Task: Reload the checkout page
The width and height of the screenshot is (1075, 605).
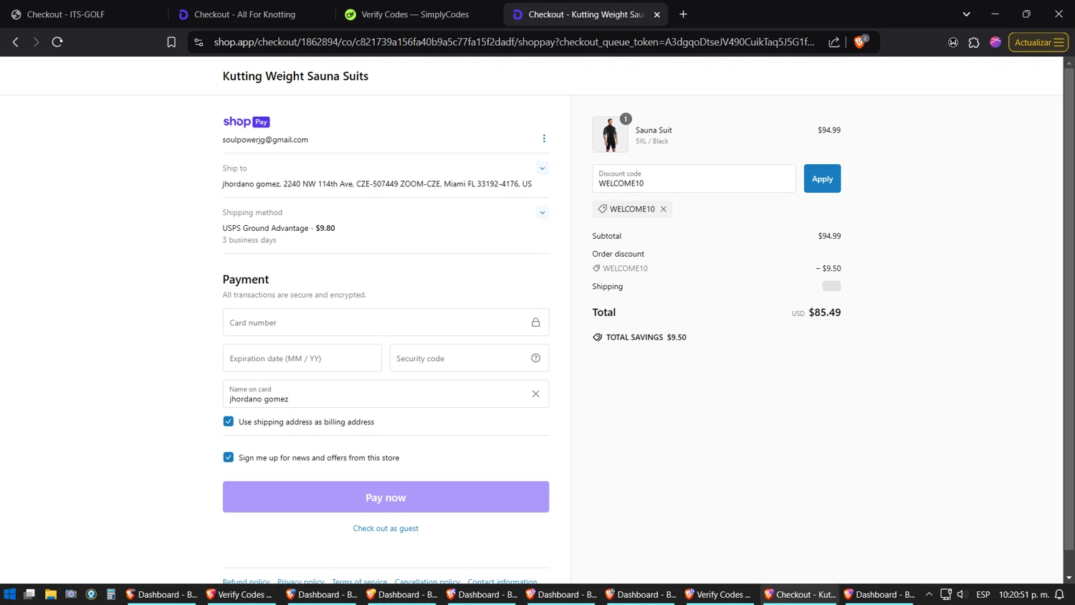Action: pos(57,42)
